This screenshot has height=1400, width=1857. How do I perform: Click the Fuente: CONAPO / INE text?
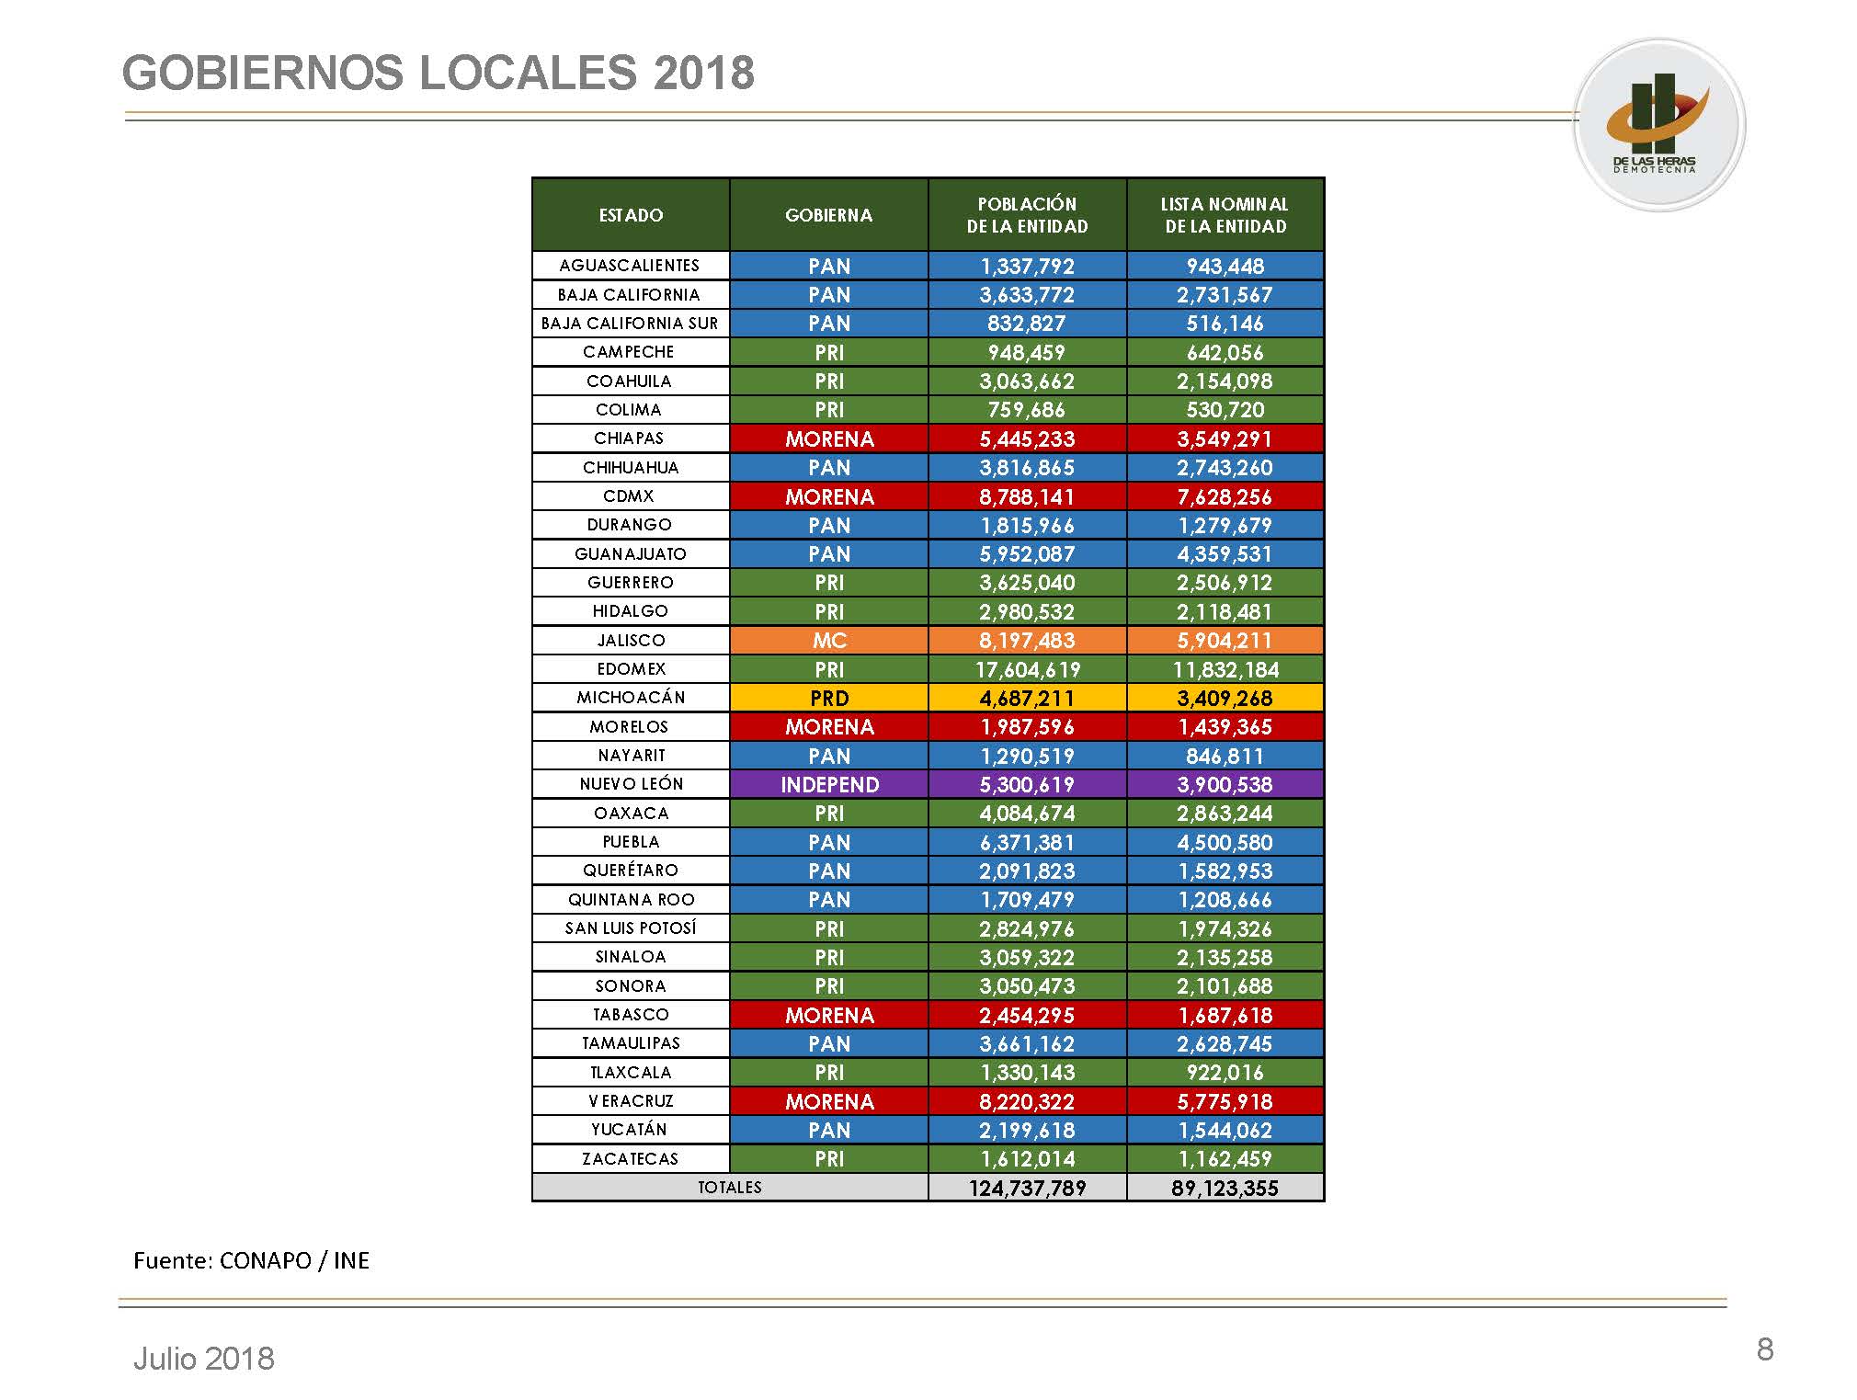point(251,1260)
